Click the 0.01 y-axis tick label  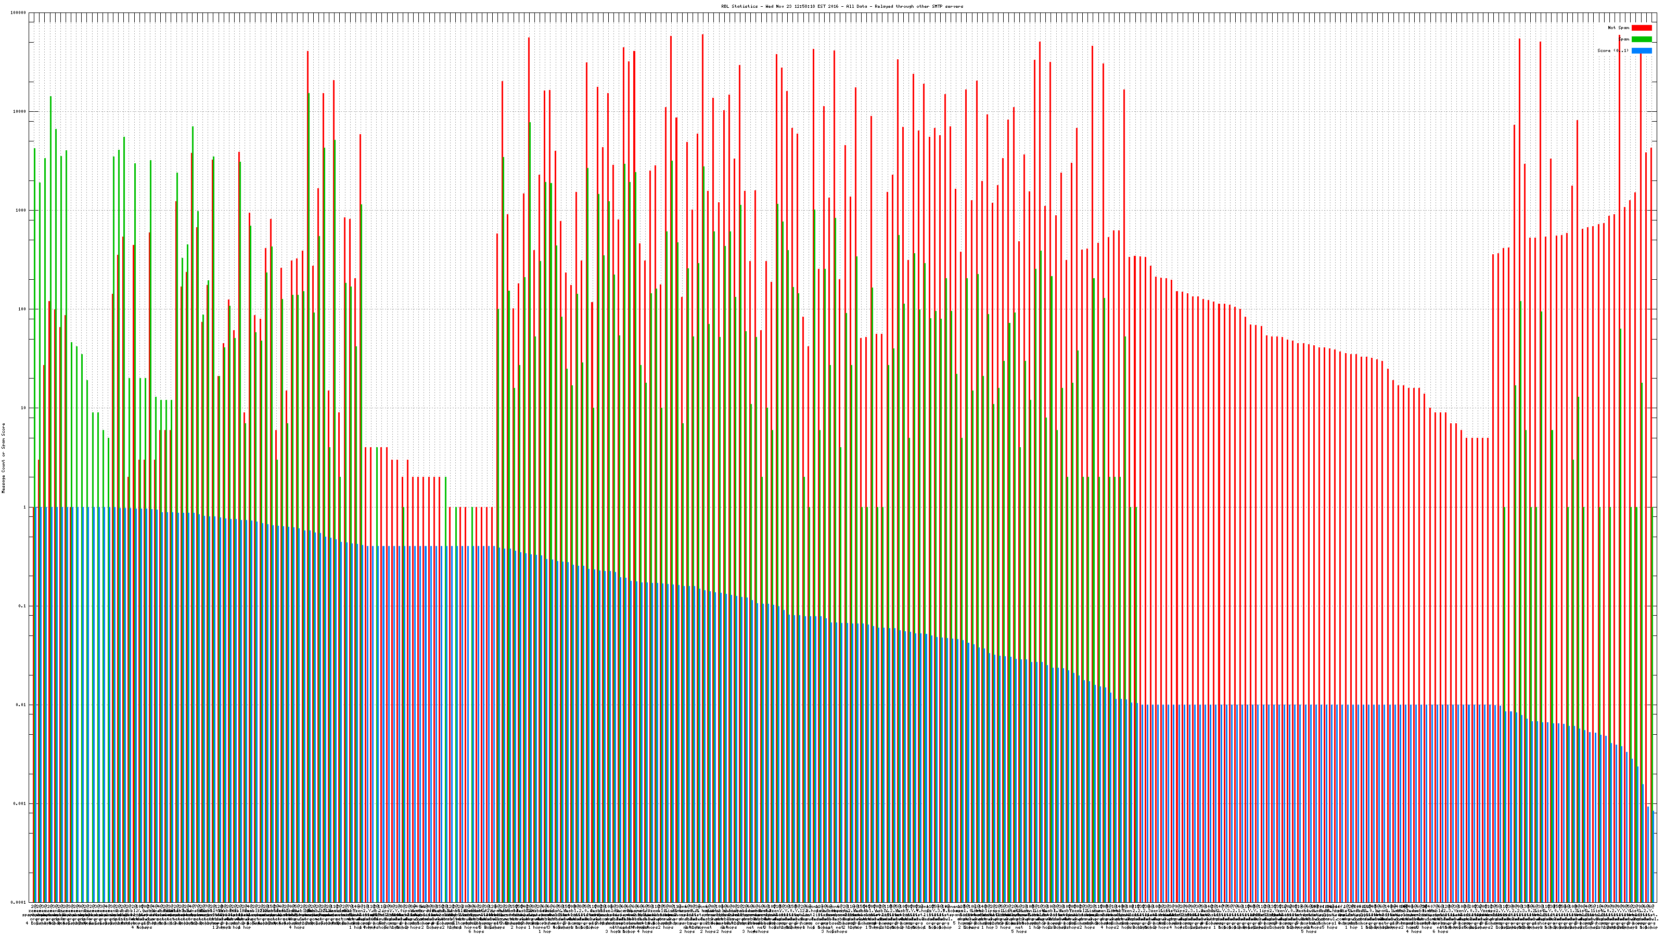(x=21, y=705)
